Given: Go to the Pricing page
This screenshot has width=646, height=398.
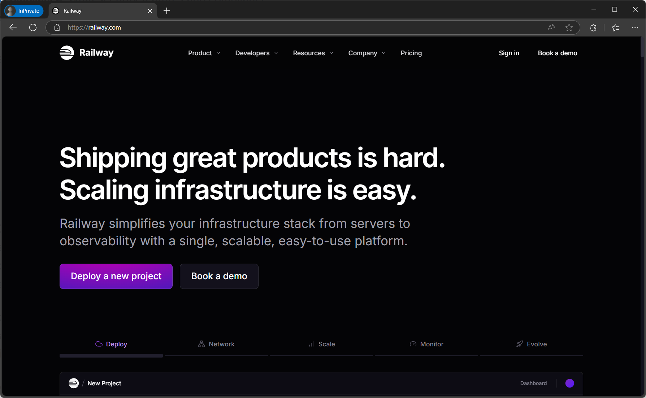Looking at the screenshot, I should click(411, 53).
